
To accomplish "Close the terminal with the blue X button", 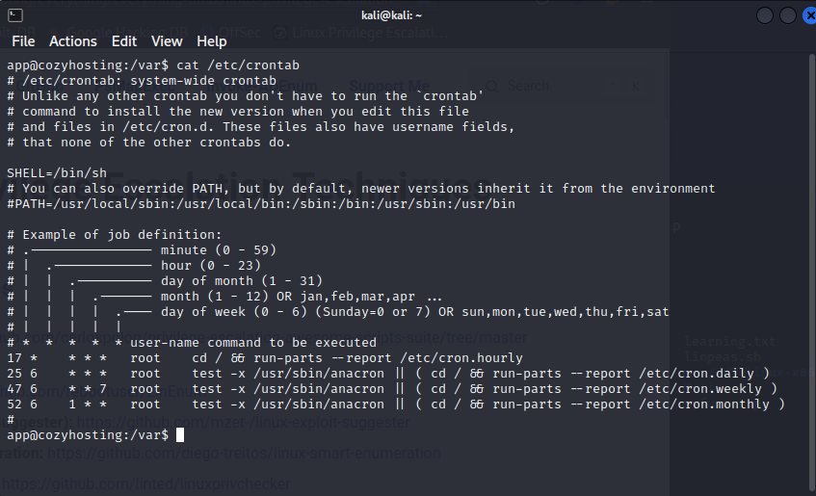I will [806, 15].
